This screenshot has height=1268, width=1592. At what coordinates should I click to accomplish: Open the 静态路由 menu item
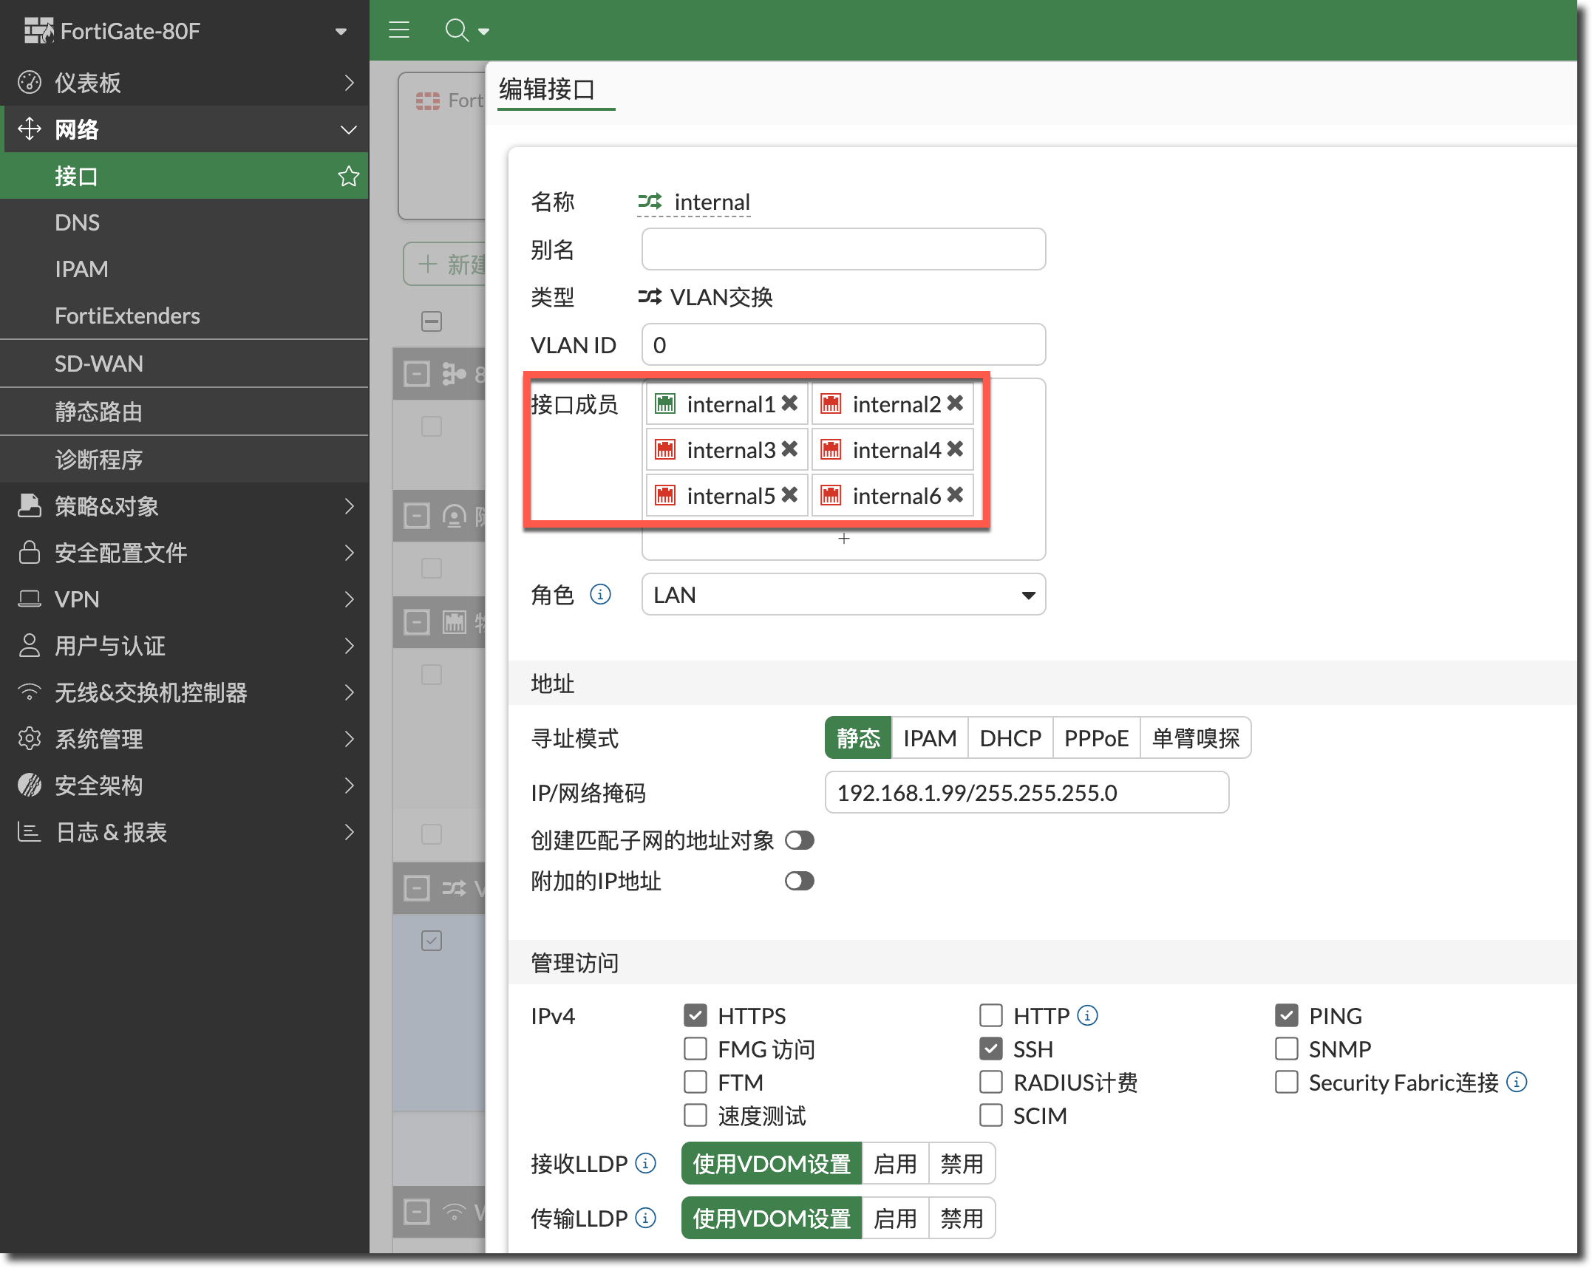point(184,412)
